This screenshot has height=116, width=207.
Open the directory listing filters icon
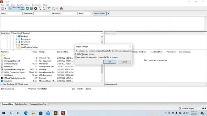[x=49, y=9]
